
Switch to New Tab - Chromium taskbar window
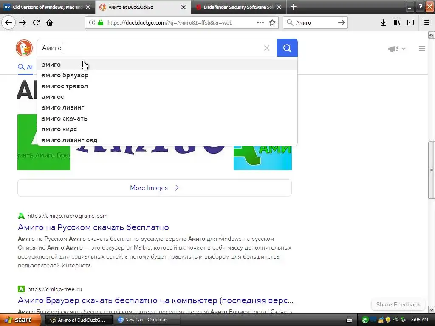[x=147, y=320]
